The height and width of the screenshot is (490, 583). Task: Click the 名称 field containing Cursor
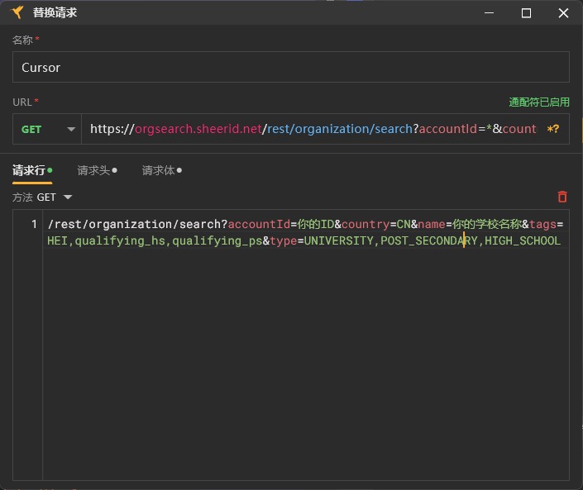290,67
